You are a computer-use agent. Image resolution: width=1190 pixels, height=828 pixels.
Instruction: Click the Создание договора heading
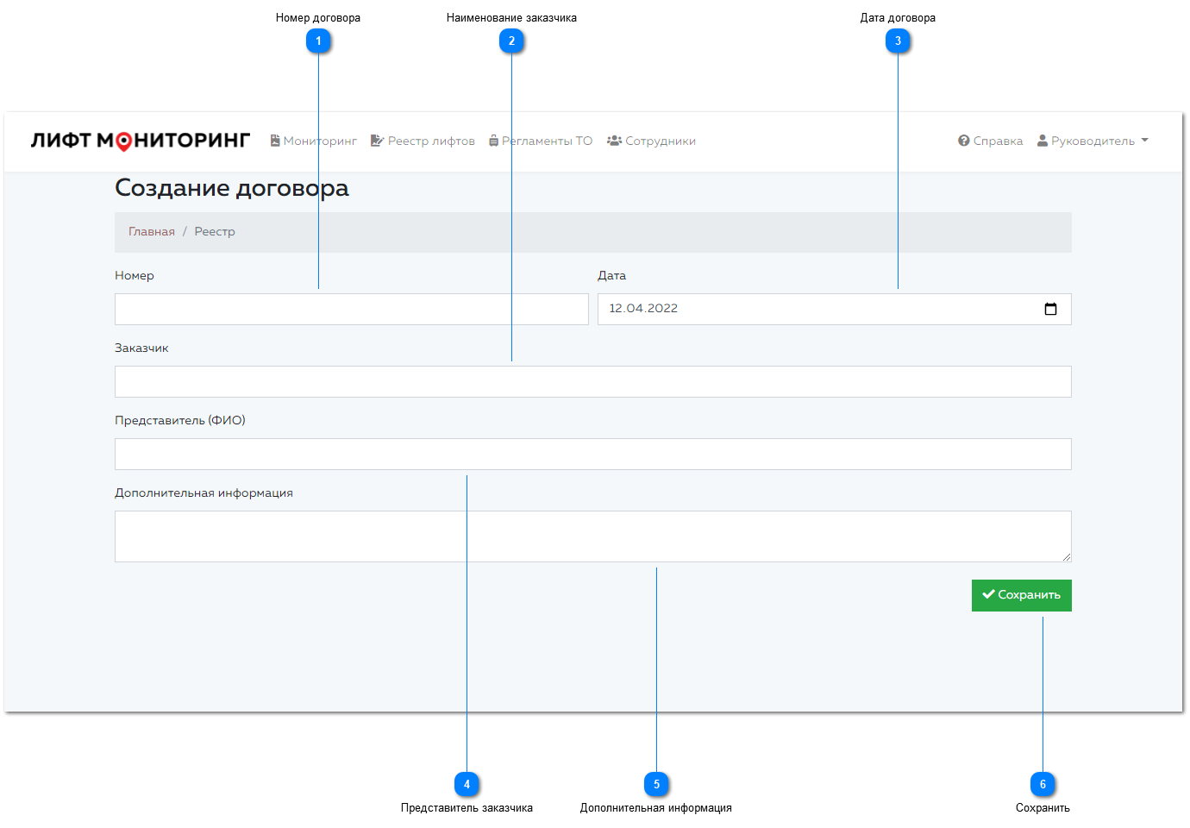tap(232, 188)
